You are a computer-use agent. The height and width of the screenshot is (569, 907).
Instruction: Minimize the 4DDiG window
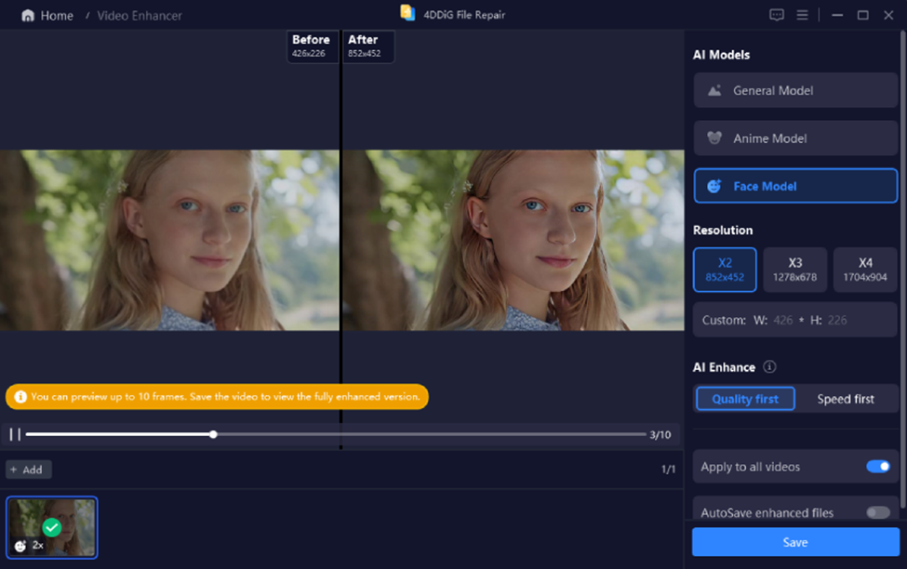coord(837,15)
